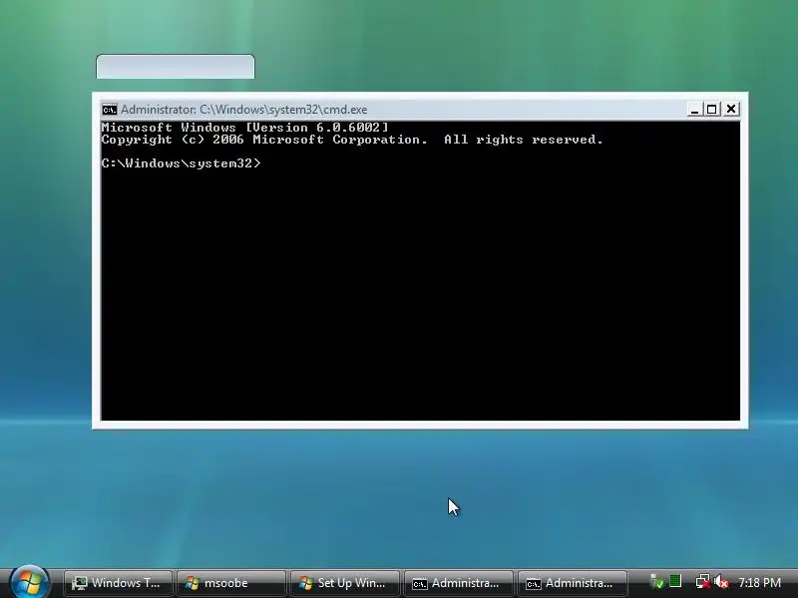Click the C:\Windows\system32> prompt line
This screenshot has width=798, height=598.
pyautogui.click(x=181, y=163)
